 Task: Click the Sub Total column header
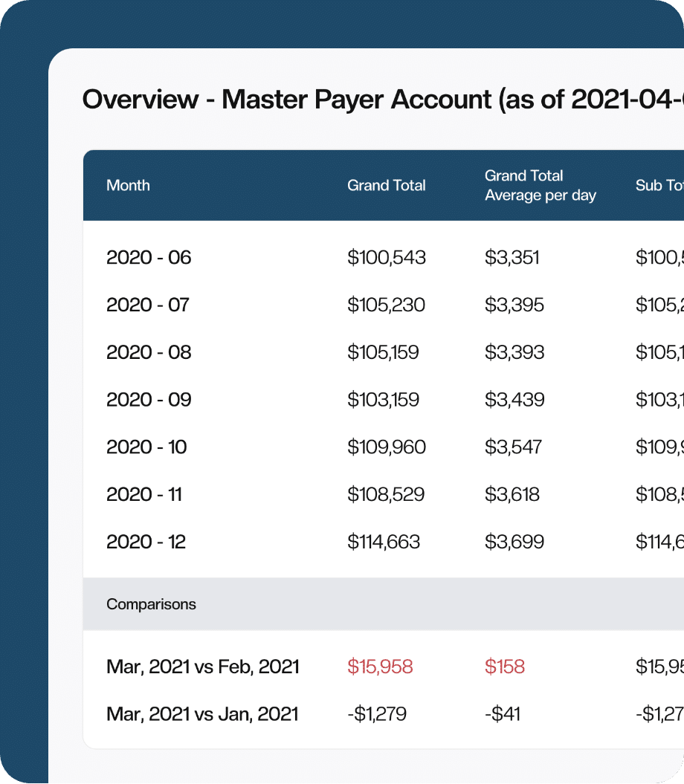coord(657,185)
